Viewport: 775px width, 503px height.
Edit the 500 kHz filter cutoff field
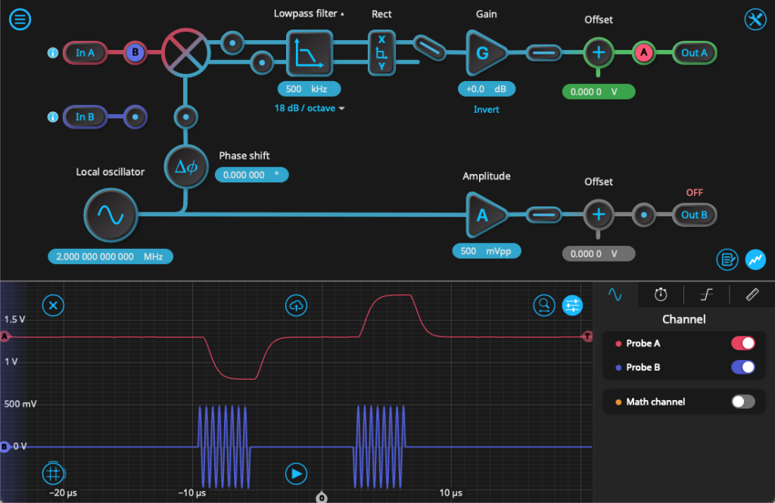(x=310, y=89)
